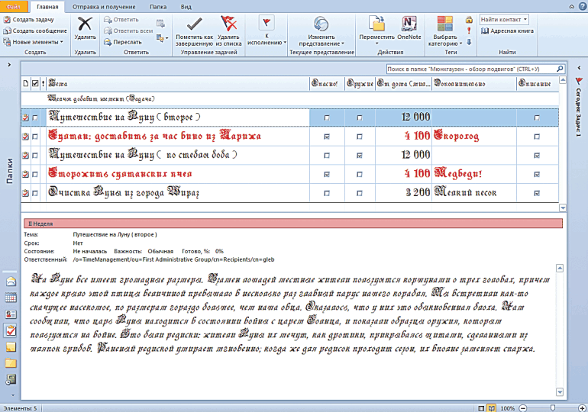This screenshot has width=588, height=412.
Task: Adjust the zoom slider in status bar
Action: coord(552,408)
